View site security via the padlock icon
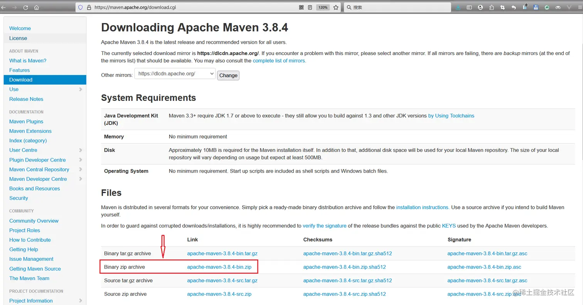 [89, 7]
